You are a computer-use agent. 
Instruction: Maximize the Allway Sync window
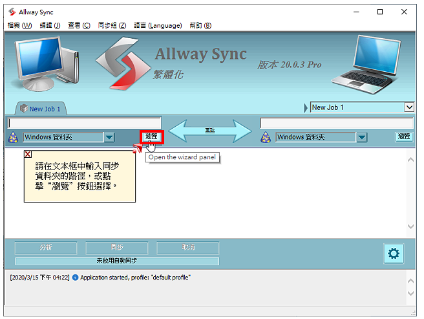pyautogui.click(x=380, y=12)
